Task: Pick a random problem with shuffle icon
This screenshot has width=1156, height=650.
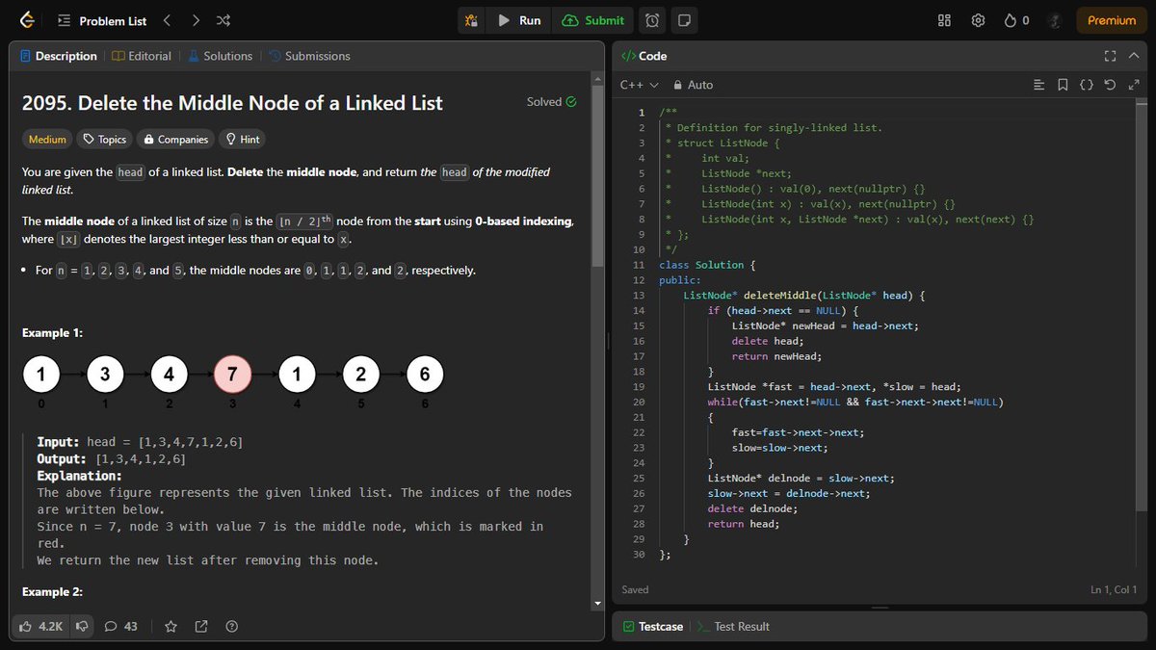Action: 223,20
